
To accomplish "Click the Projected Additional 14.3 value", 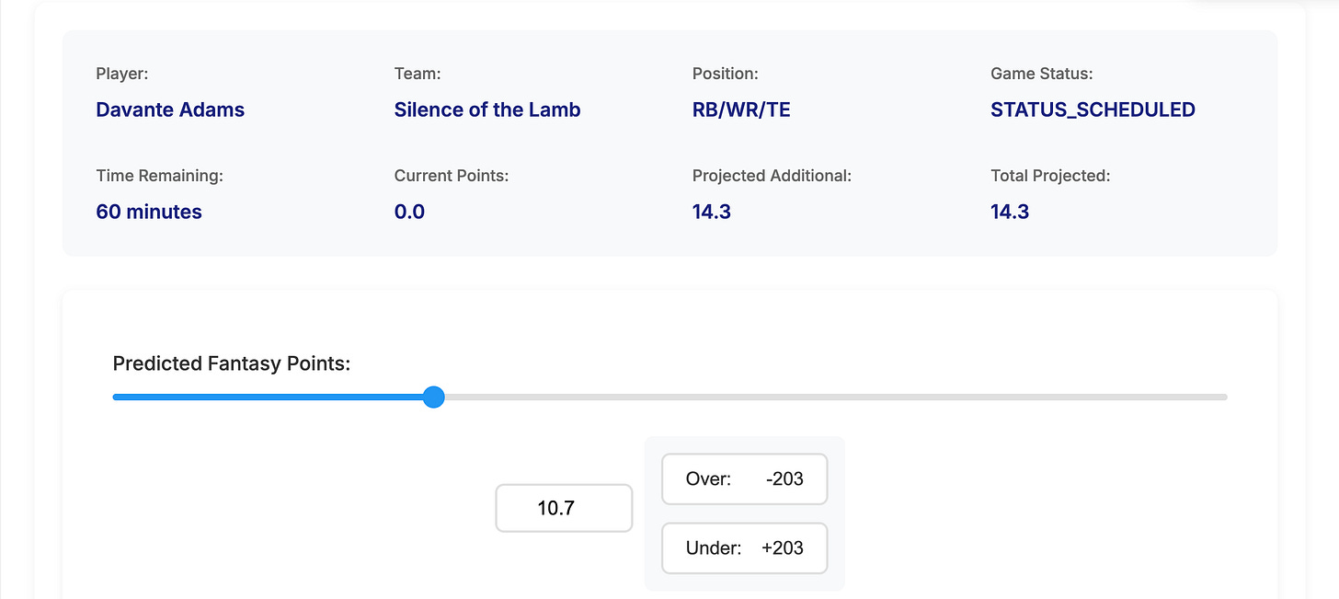I will coord(712,212).
